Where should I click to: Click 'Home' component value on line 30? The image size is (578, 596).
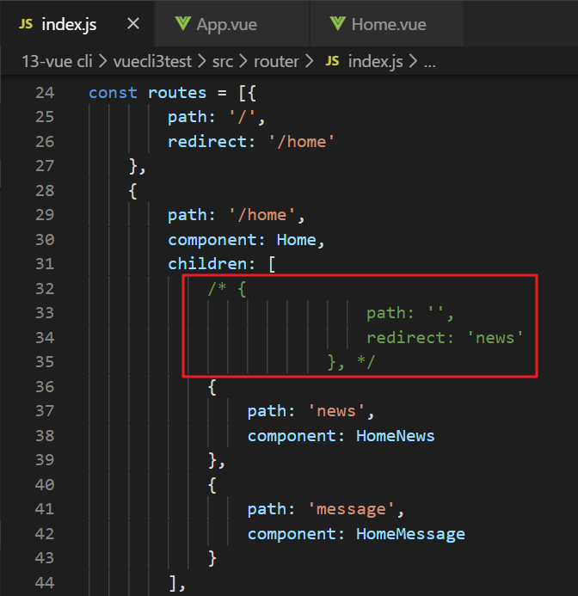coord(296,240)
